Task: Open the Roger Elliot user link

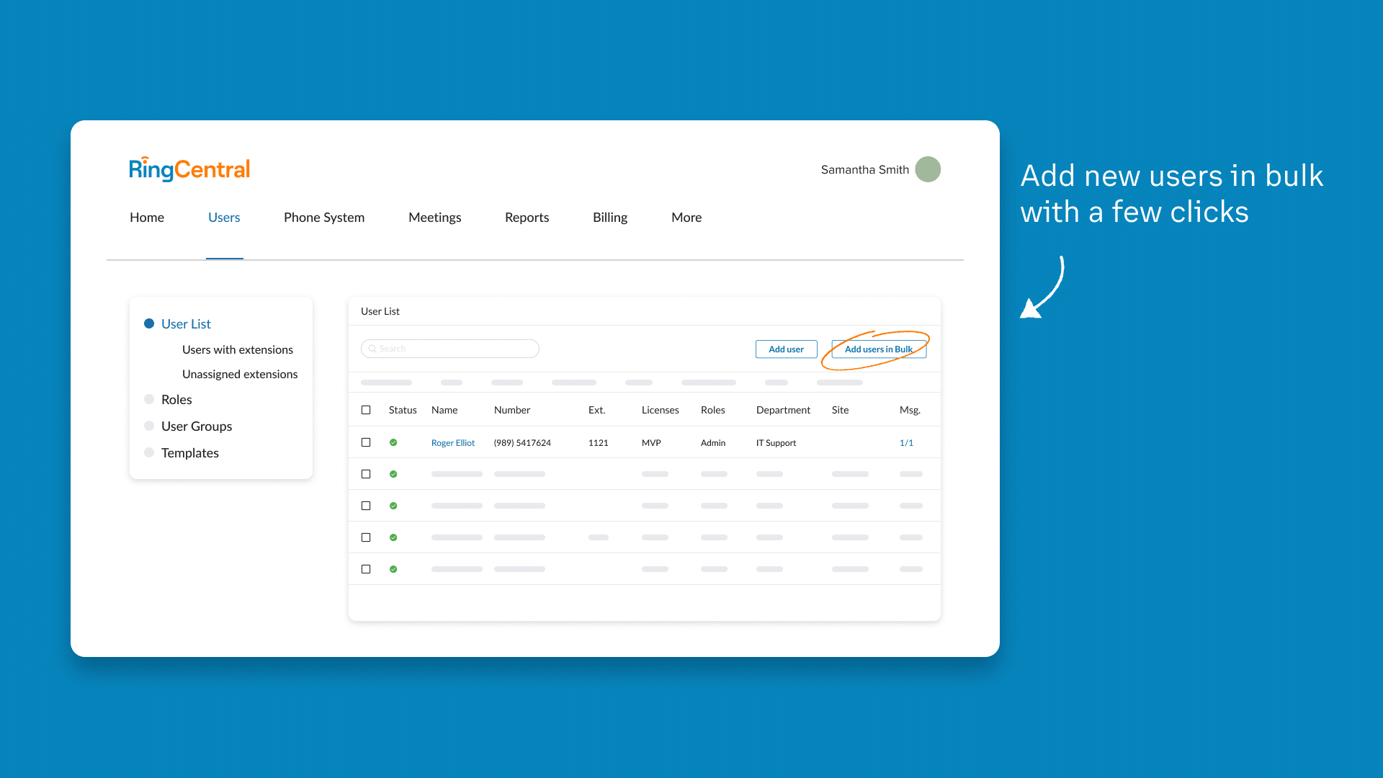Action: 452,443
